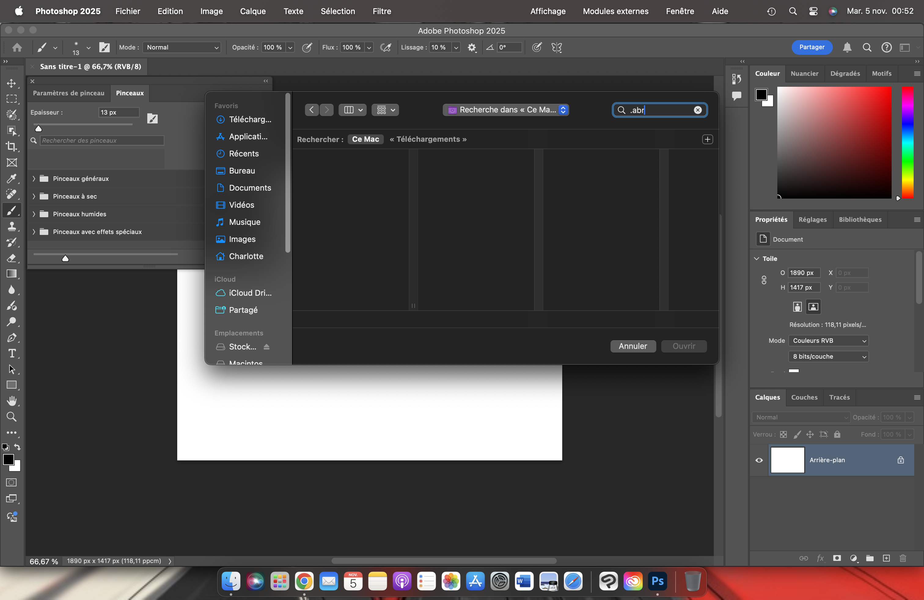The image size is (924, 600).
Task: Switch to the Couches tab
Action: 804,397
